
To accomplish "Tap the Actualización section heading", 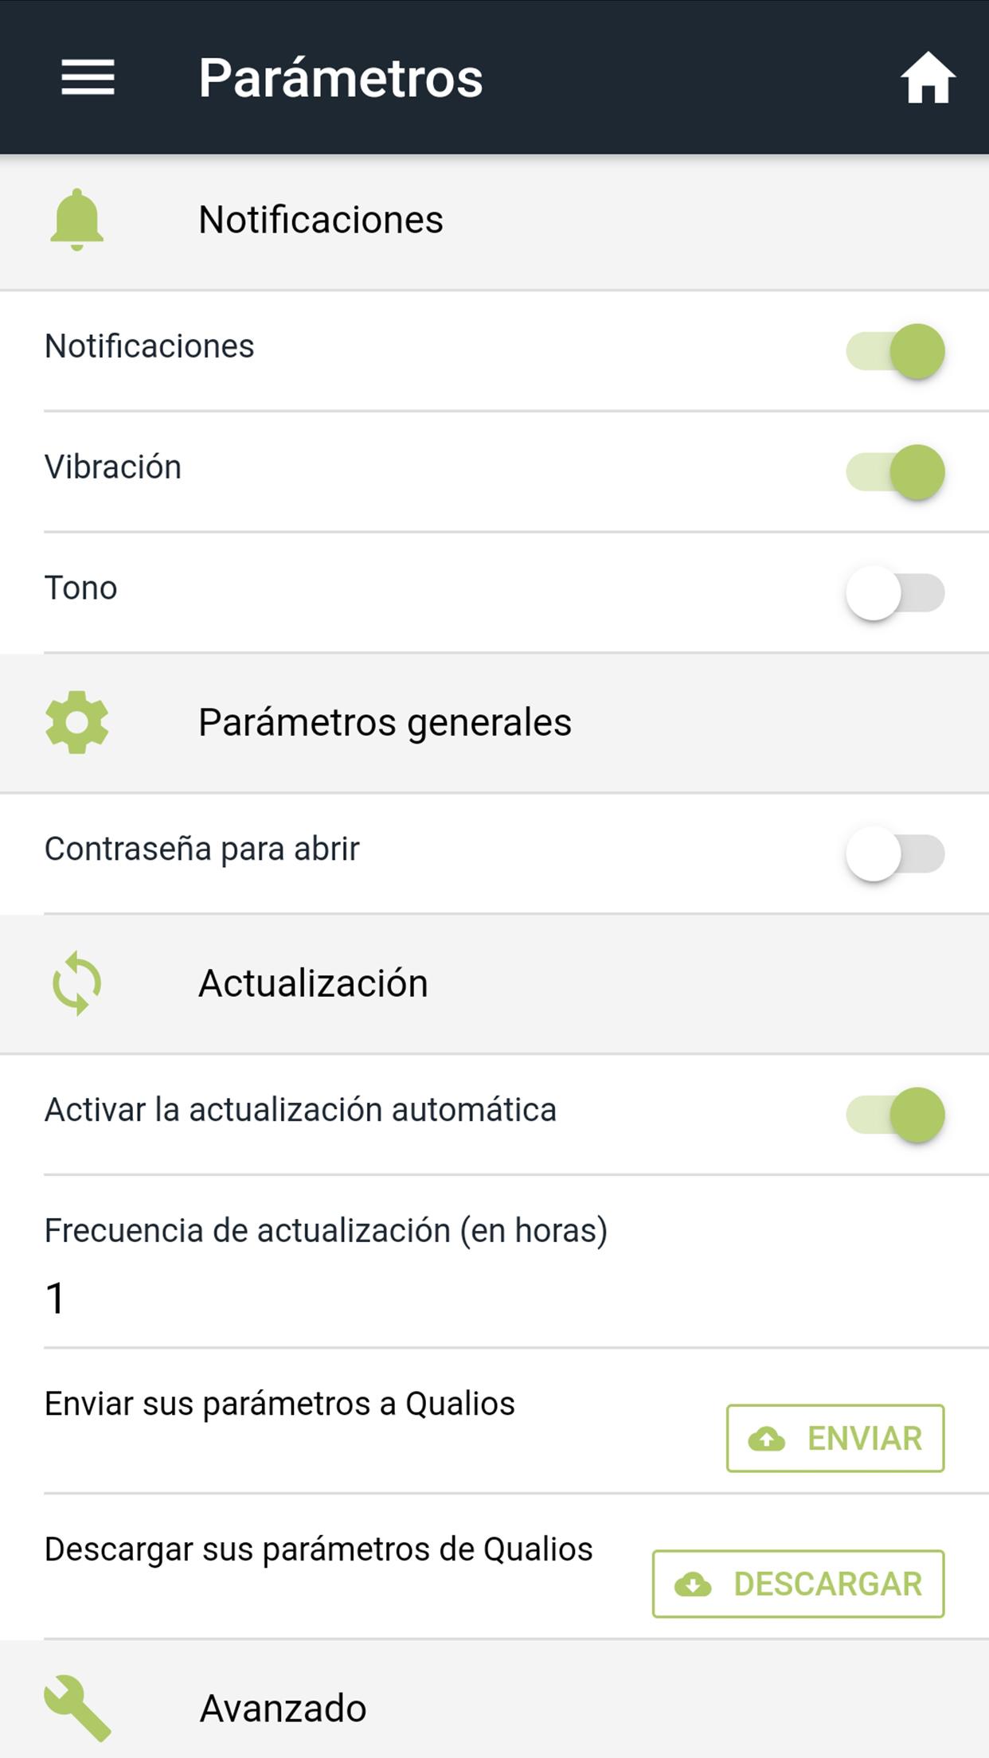I will 313,983.
